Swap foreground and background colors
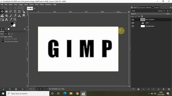The height and width of the screenshot is (96, 172). (x=15, y=23)
